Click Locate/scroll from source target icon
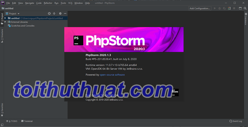Viewport: 248px width, 127px height. (x=49, y=14)
